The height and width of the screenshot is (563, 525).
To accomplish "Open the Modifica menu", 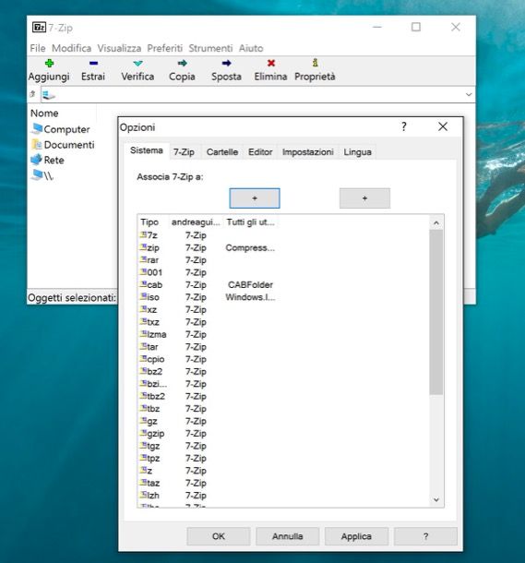I will click(71, 48).
